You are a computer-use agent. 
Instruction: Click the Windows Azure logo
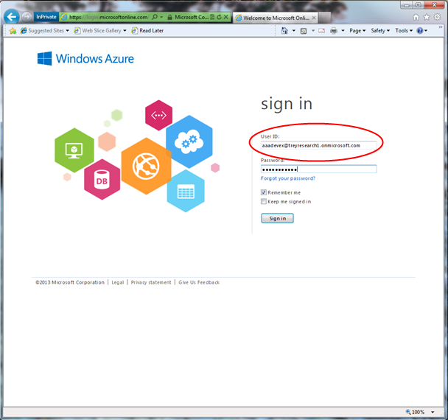click(x=85, y=58)
